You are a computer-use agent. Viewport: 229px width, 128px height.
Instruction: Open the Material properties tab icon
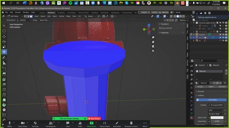[x=191, y=118]
